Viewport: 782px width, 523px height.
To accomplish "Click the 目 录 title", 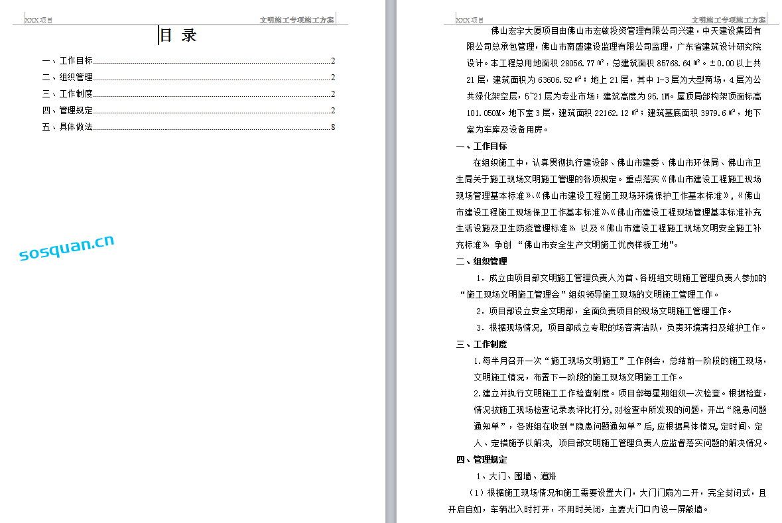I will pyautogui.click(x=178, y=35).
